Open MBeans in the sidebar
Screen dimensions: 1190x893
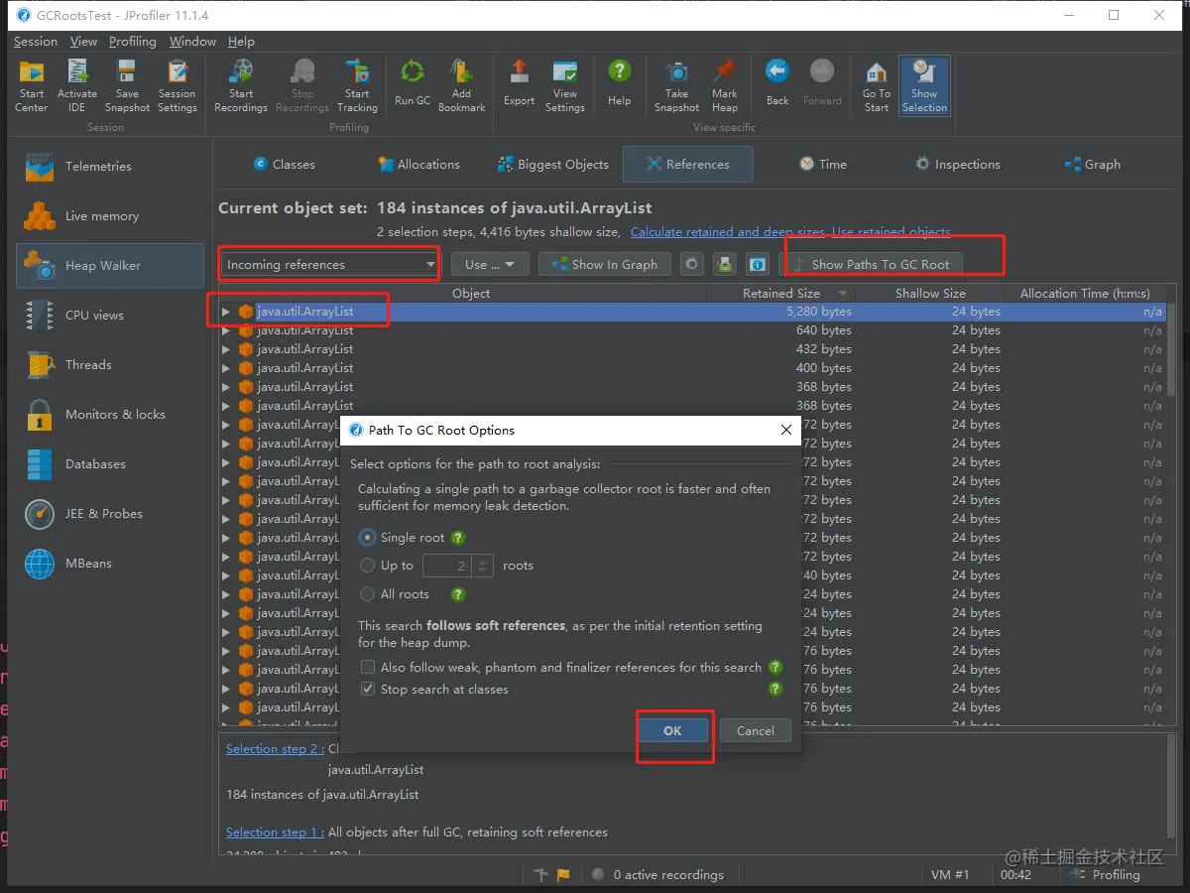(x=109, y=564)
